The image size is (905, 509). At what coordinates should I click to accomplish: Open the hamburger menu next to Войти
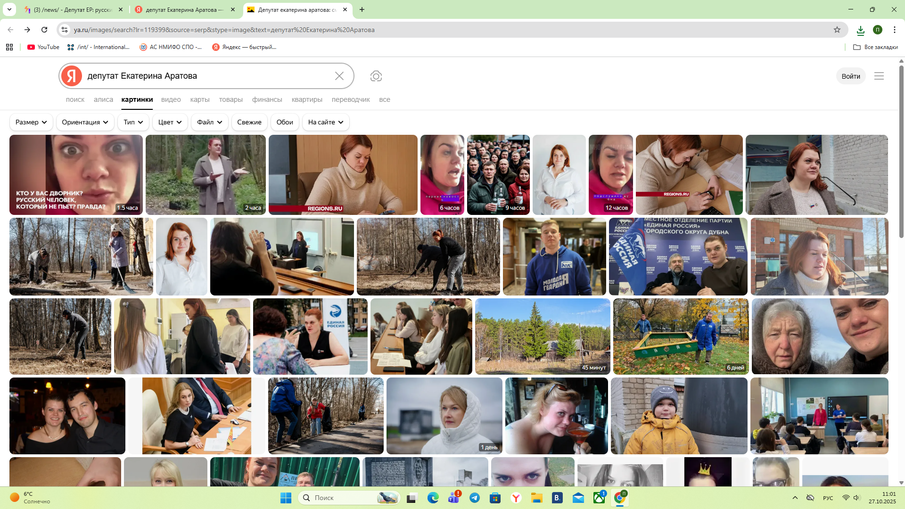[879, 76]
